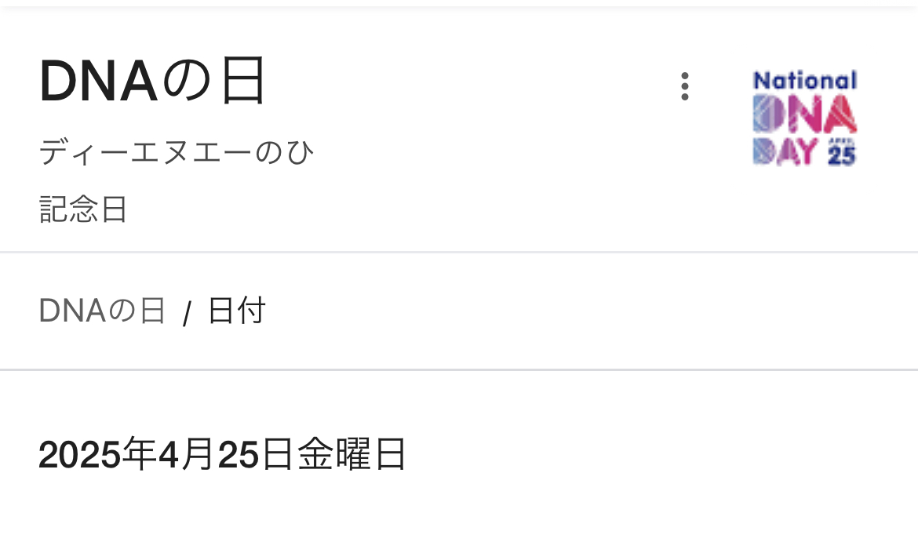The image size is (918, 542).
Task: Click the "日" character in the title
Action: pyautogui.click(x=243, y=81)
